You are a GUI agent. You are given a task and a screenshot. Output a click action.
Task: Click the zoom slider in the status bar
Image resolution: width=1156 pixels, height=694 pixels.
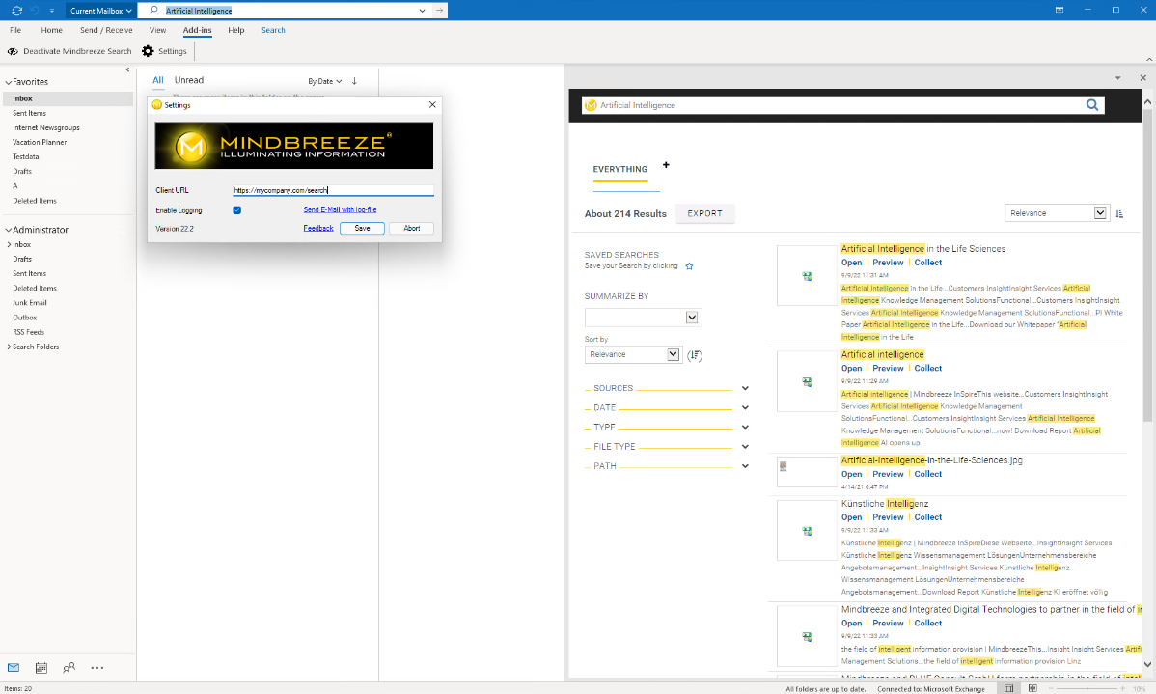click(1087, 688)
